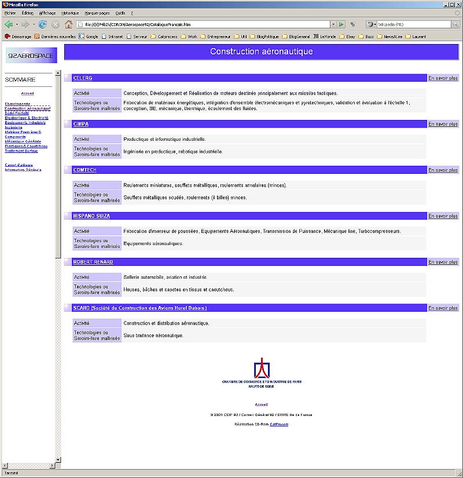Open the Buzz bookmark folder

366,37
